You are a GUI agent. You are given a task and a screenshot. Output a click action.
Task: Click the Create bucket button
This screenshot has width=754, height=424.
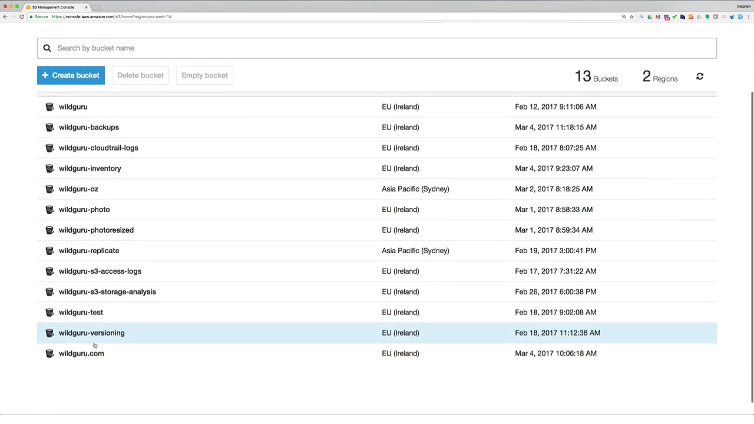tap(71, 75)
